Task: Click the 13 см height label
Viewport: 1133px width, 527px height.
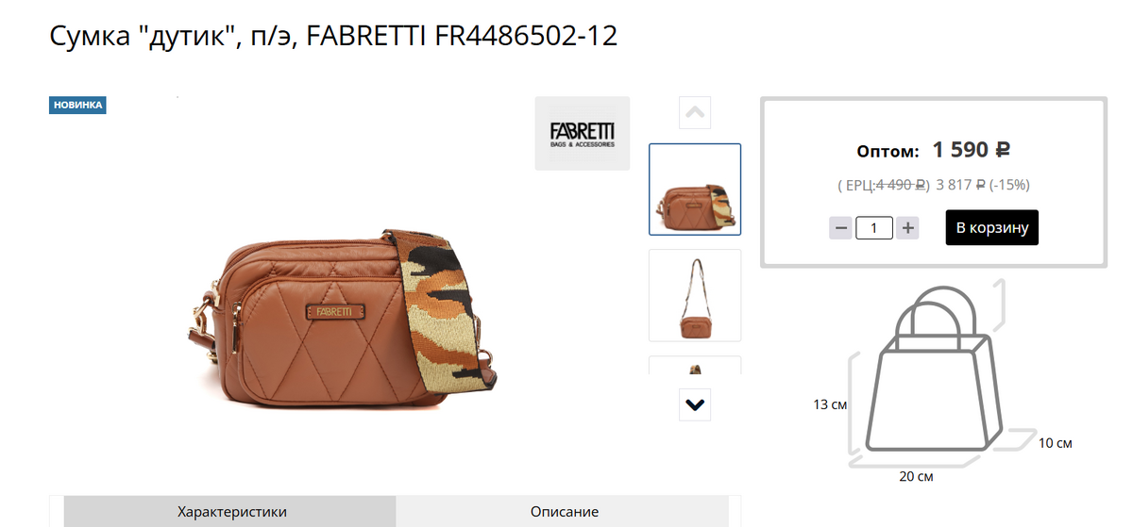Action: tap(830, 404)
